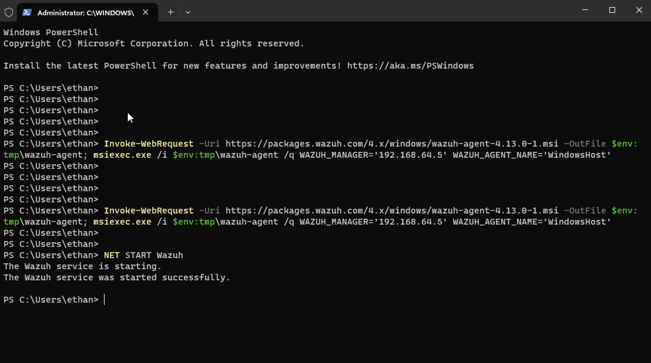
Task: Click the NET START Wazuh command text
Action: click(x=143, y=255)
